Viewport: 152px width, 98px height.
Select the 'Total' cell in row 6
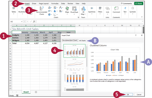click(x=17, y=43)
